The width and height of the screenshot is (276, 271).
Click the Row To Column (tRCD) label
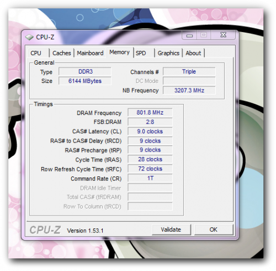pyautogui.click(x=92, y=206)
